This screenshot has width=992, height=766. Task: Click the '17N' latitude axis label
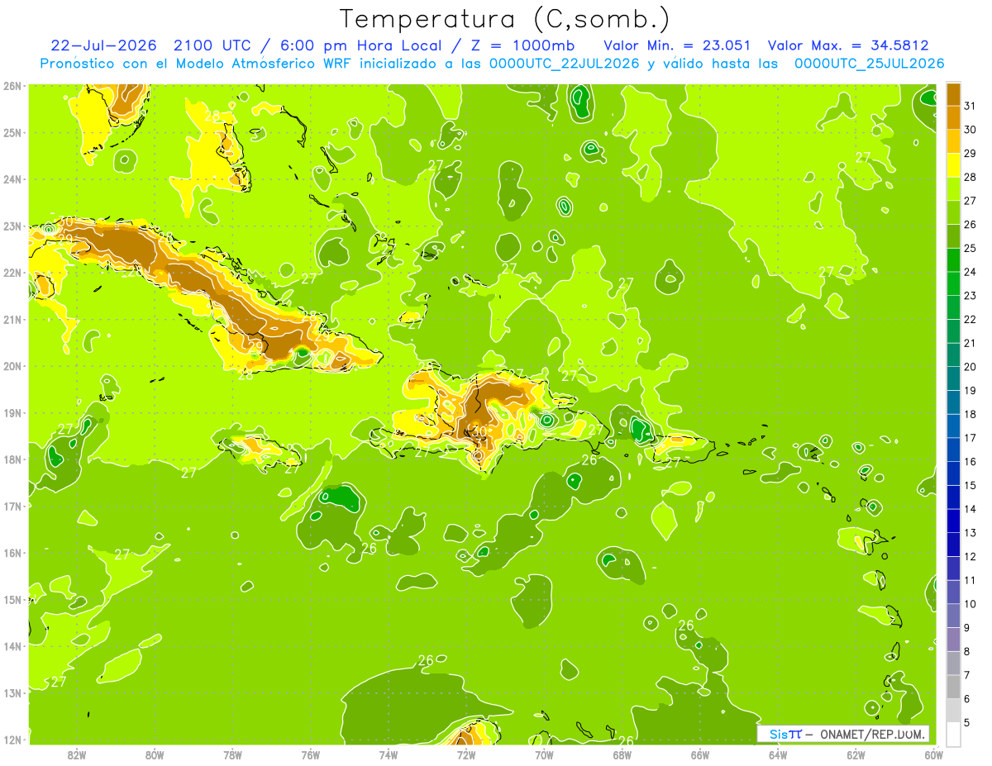click(x=12, y=506)
